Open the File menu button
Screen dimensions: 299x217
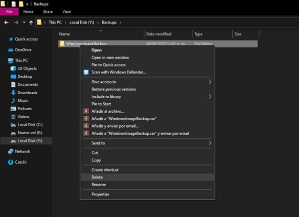click(x=9, y=11)
